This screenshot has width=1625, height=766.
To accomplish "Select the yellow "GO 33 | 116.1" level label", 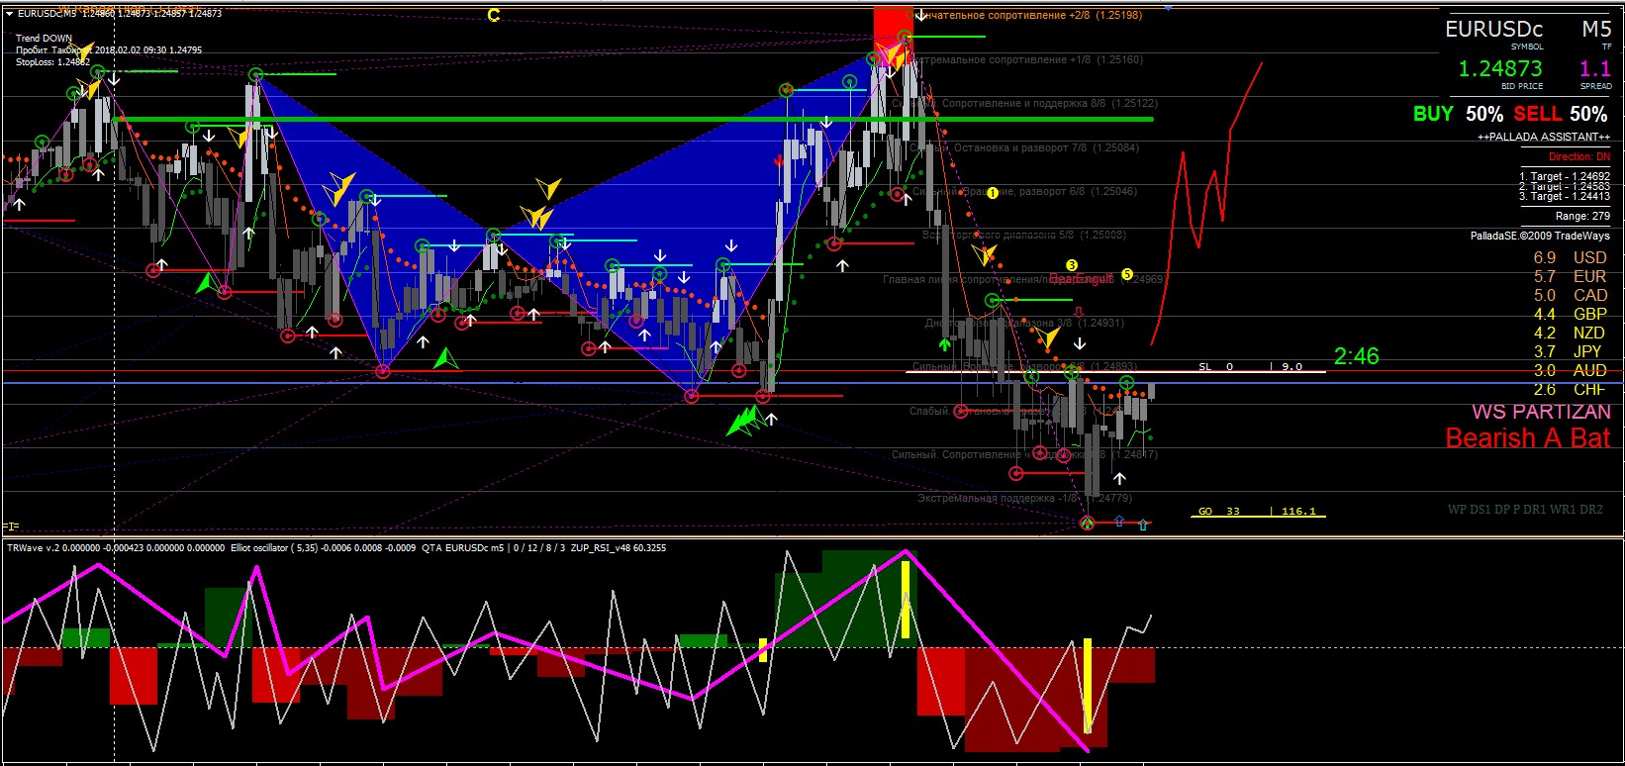I will (x=1257, y=512).
